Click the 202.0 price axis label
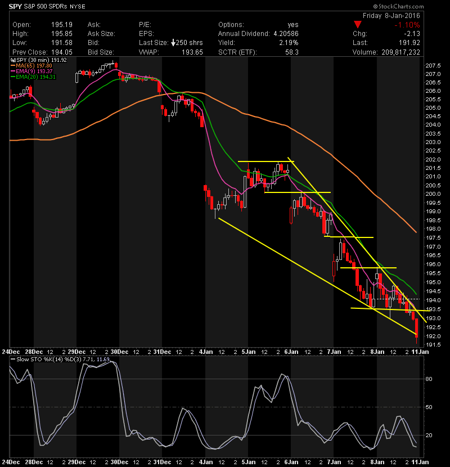The width and height of the screenshot is (450, 467). 433,160
